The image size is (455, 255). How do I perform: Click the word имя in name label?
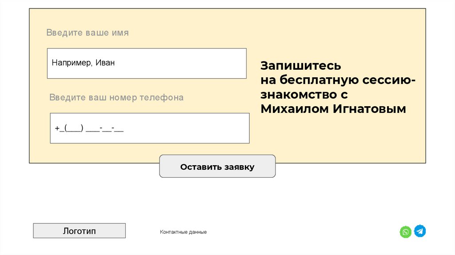pos(120,33)
